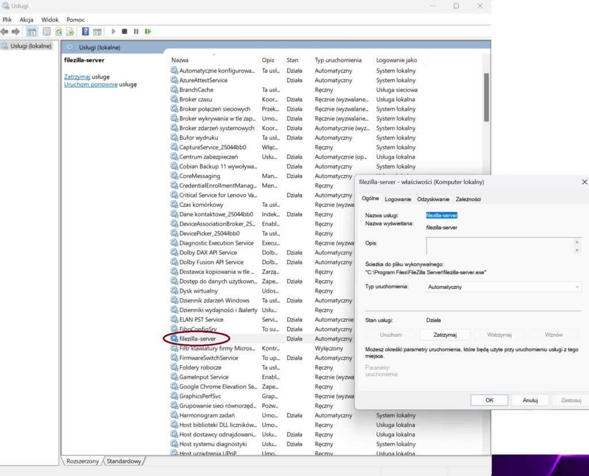Screen dimensions: 589x476
Task: Click the Refresh toolbar icon
Action: click(58, 32)
